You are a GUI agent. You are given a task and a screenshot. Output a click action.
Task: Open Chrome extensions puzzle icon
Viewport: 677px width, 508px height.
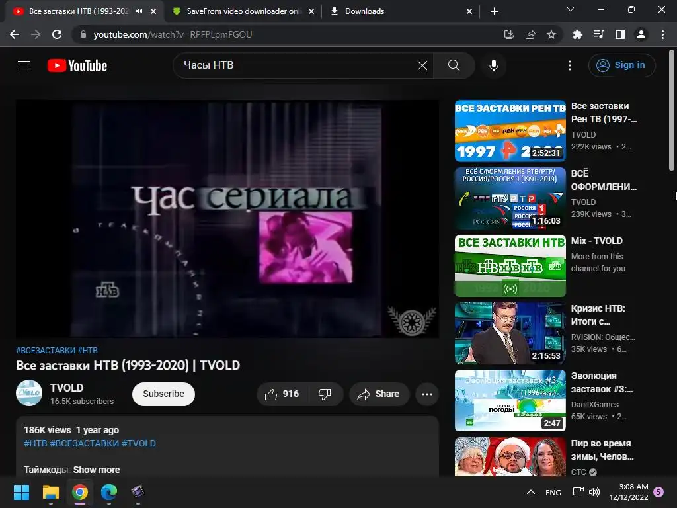(578, 34)
